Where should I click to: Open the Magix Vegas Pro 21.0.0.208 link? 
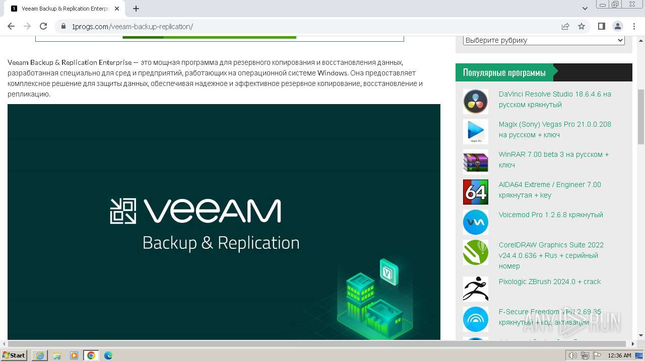[x=555, y=129]
